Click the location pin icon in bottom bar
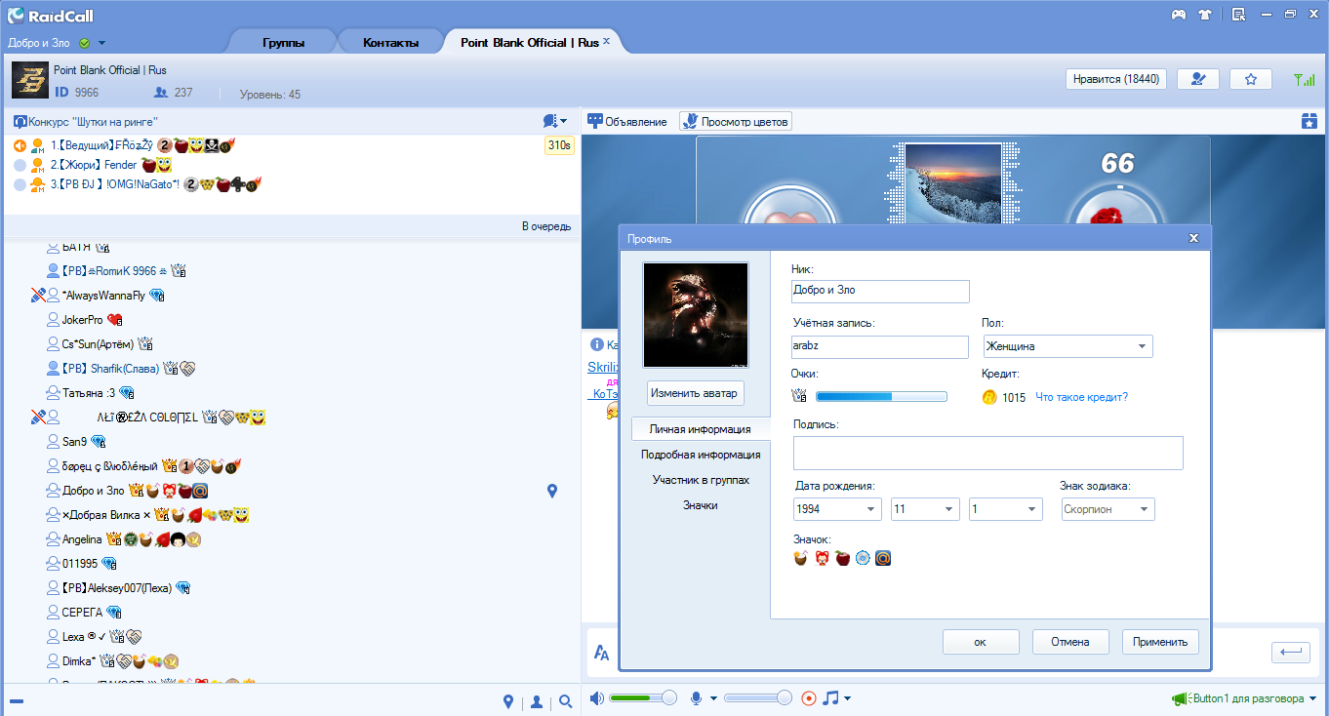The height and width of the screenshot is (716, 1329). click(x=507, y=701)
